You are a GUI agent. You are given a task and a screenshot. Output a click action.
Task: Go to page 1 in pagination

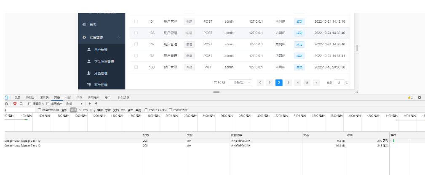(270, 83)
